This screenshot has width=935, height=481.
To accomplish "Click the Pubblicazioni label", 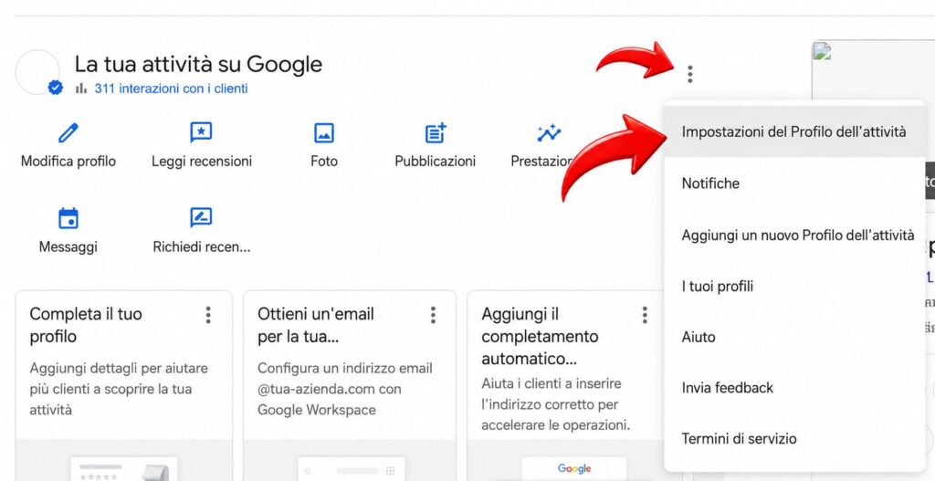I will (436, 162).
